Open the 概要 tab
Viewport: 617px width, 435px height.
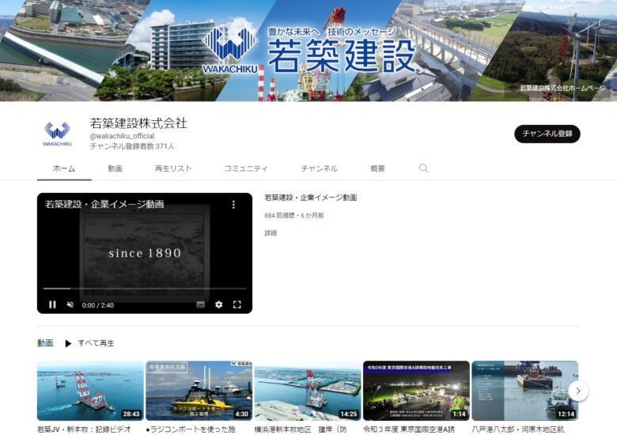tap(377, 168)
